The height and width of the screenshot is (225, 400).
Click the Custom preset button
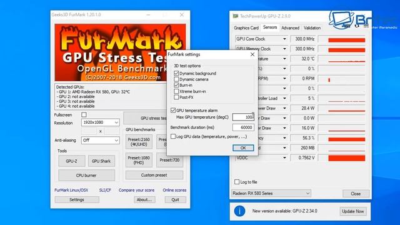[x=154, y=175]
